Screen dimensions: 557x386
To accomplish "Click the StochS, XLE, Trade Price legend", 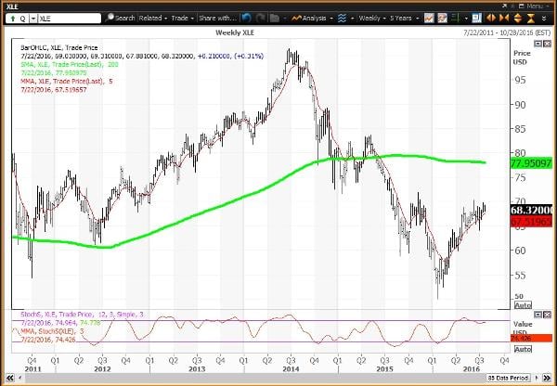I will click(x=82, y=315).
